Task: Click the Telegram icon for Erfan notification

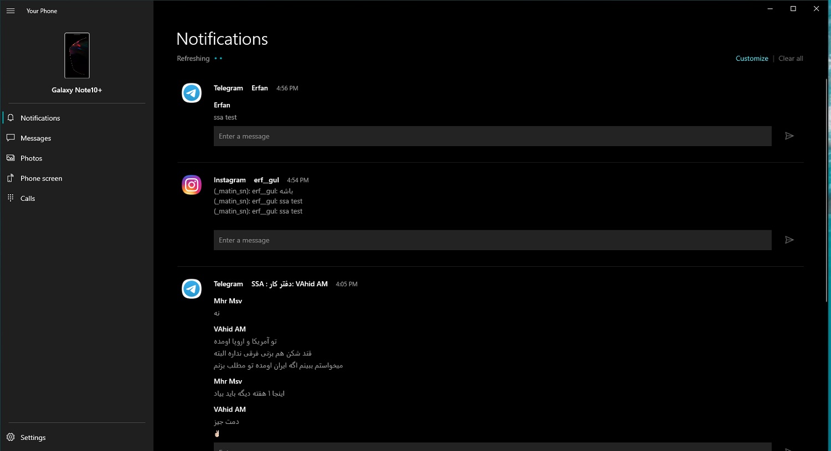Action: click(x=192, y=93)
